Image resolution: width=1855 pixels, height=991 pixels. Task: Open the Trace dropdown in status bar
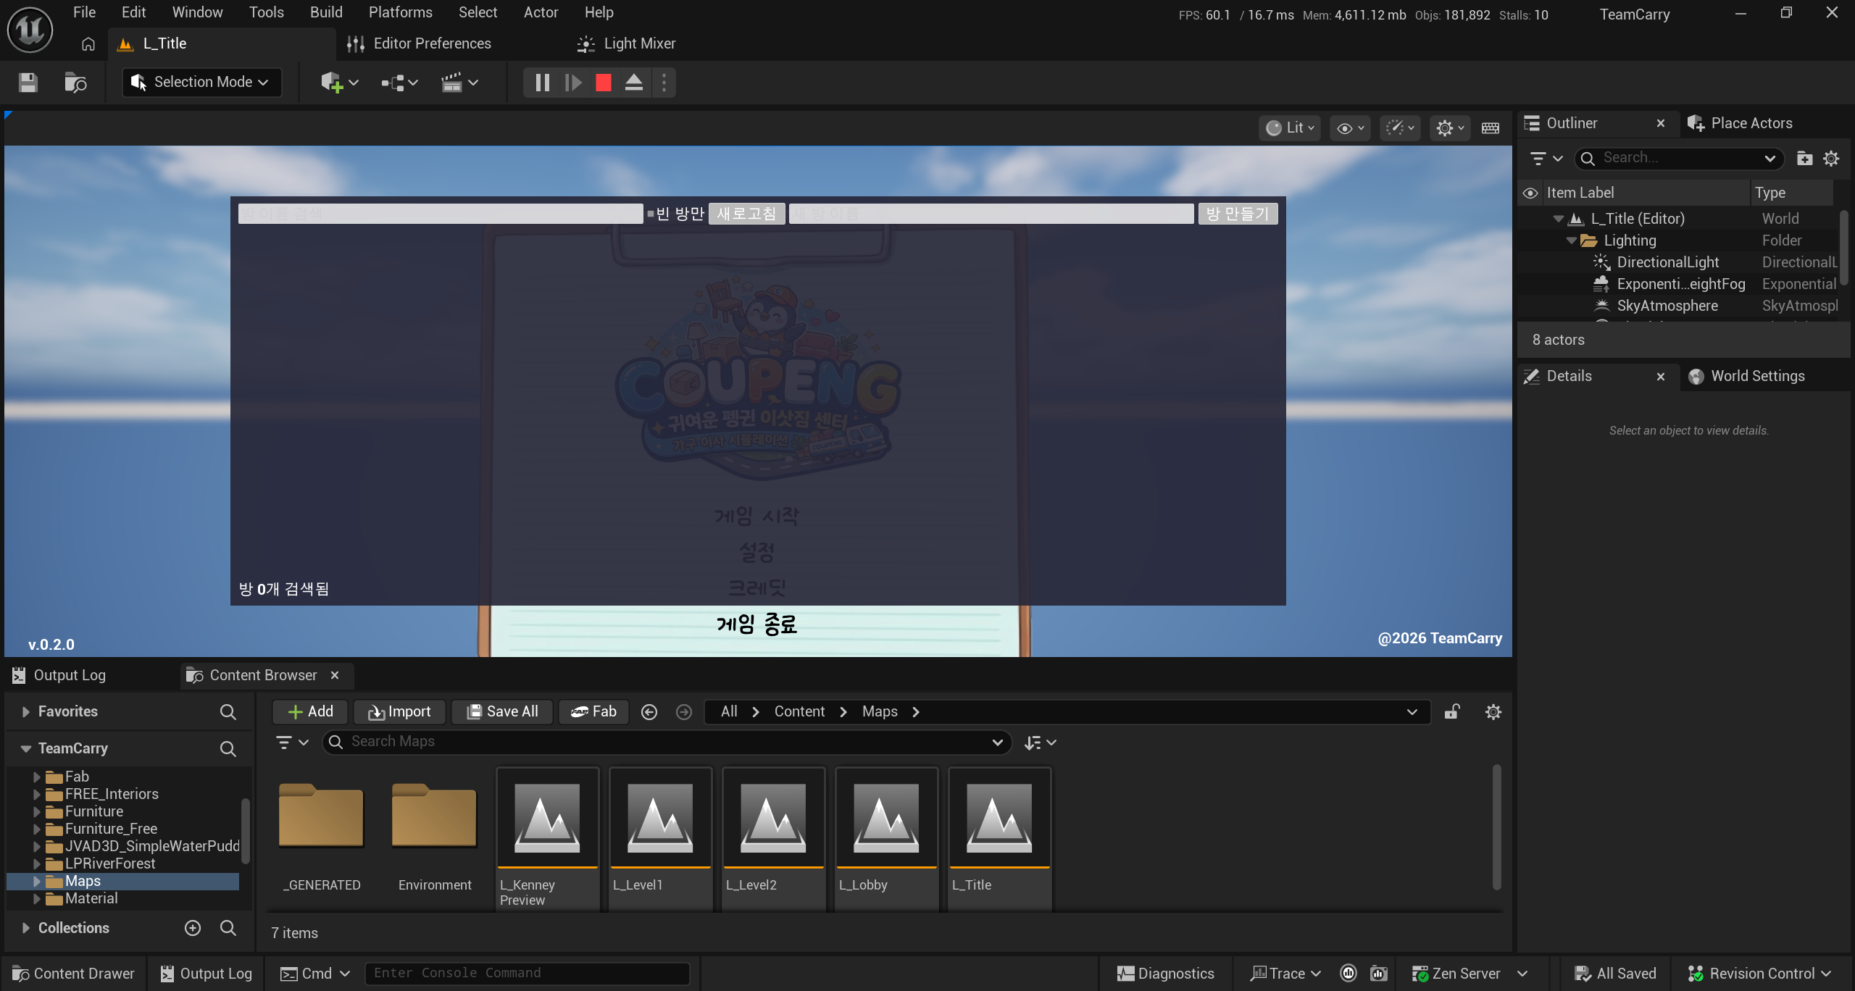tap(1286, 974)
